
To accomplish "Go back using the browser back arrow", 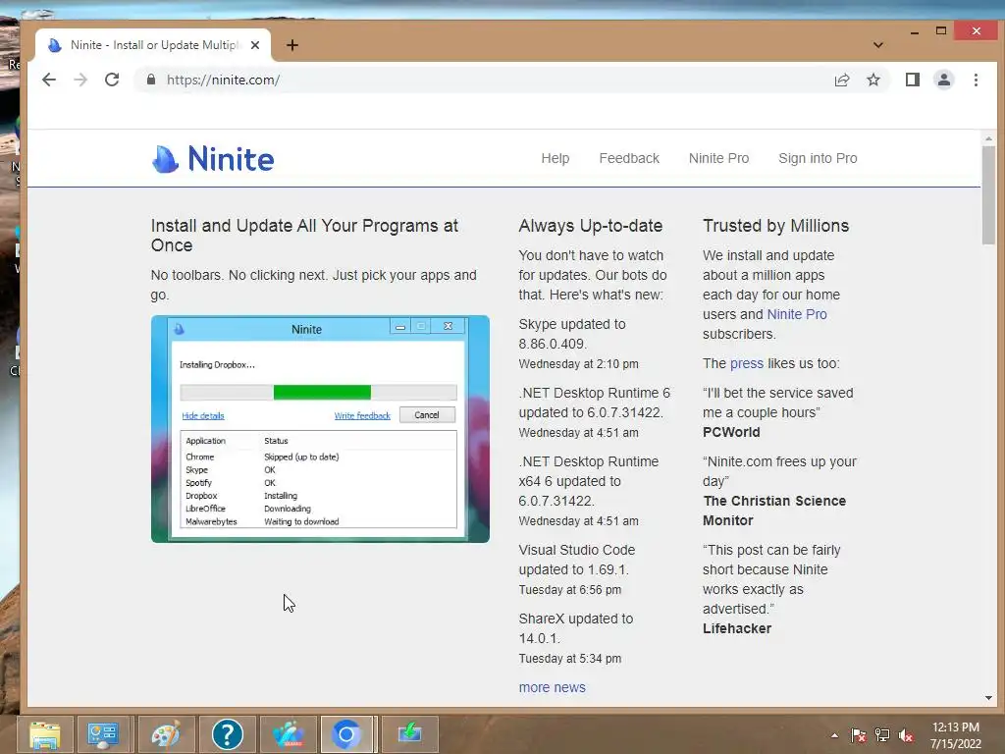I will [49, 80].
